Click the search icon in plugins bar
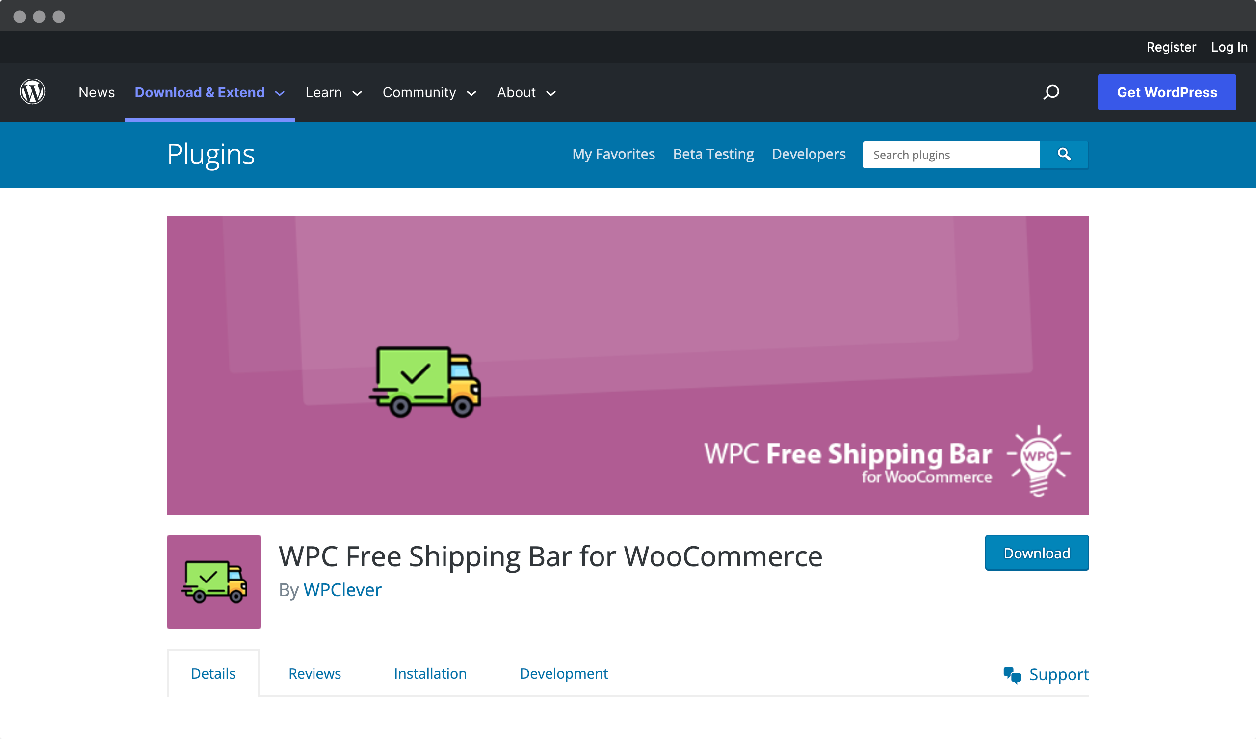The image size is (1256, 739). tap(1064, 154)
